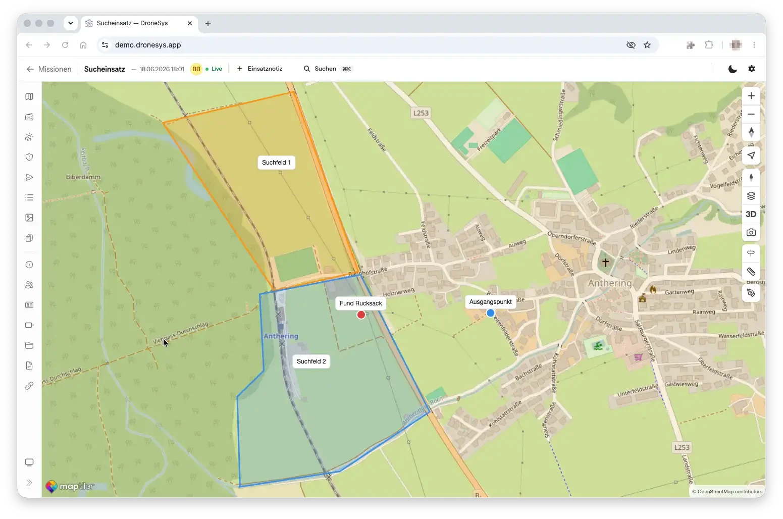Screen dimensions: 783x519
Task: Reset map bearing with compass button
Action: click(x=751, y=132)
